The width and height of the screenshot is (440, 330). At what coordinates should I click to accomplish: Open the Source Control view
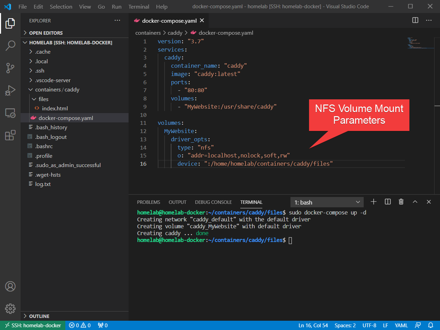coord(10,68)
